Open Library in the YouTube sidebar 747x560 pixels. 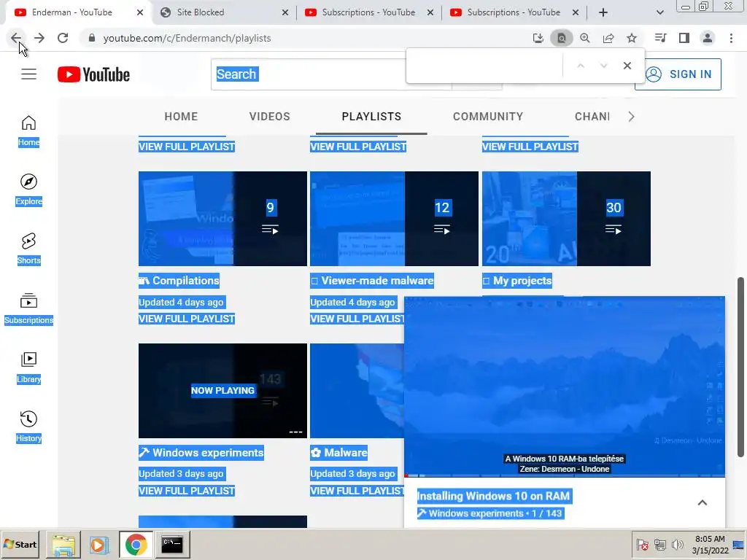click(x=28, y=367)
